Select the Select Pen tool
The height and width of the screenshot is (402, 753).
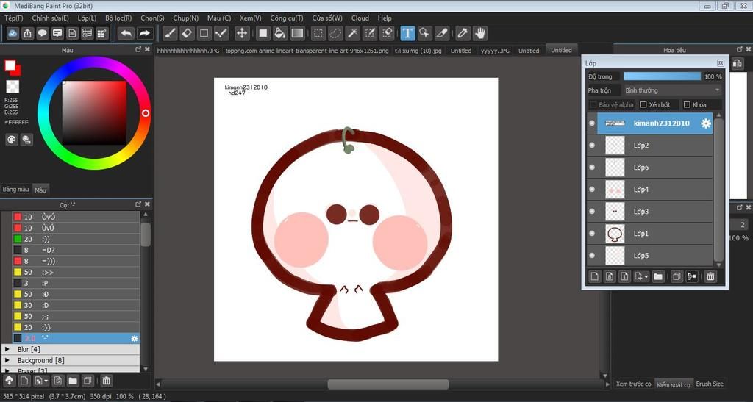point(370,33)
